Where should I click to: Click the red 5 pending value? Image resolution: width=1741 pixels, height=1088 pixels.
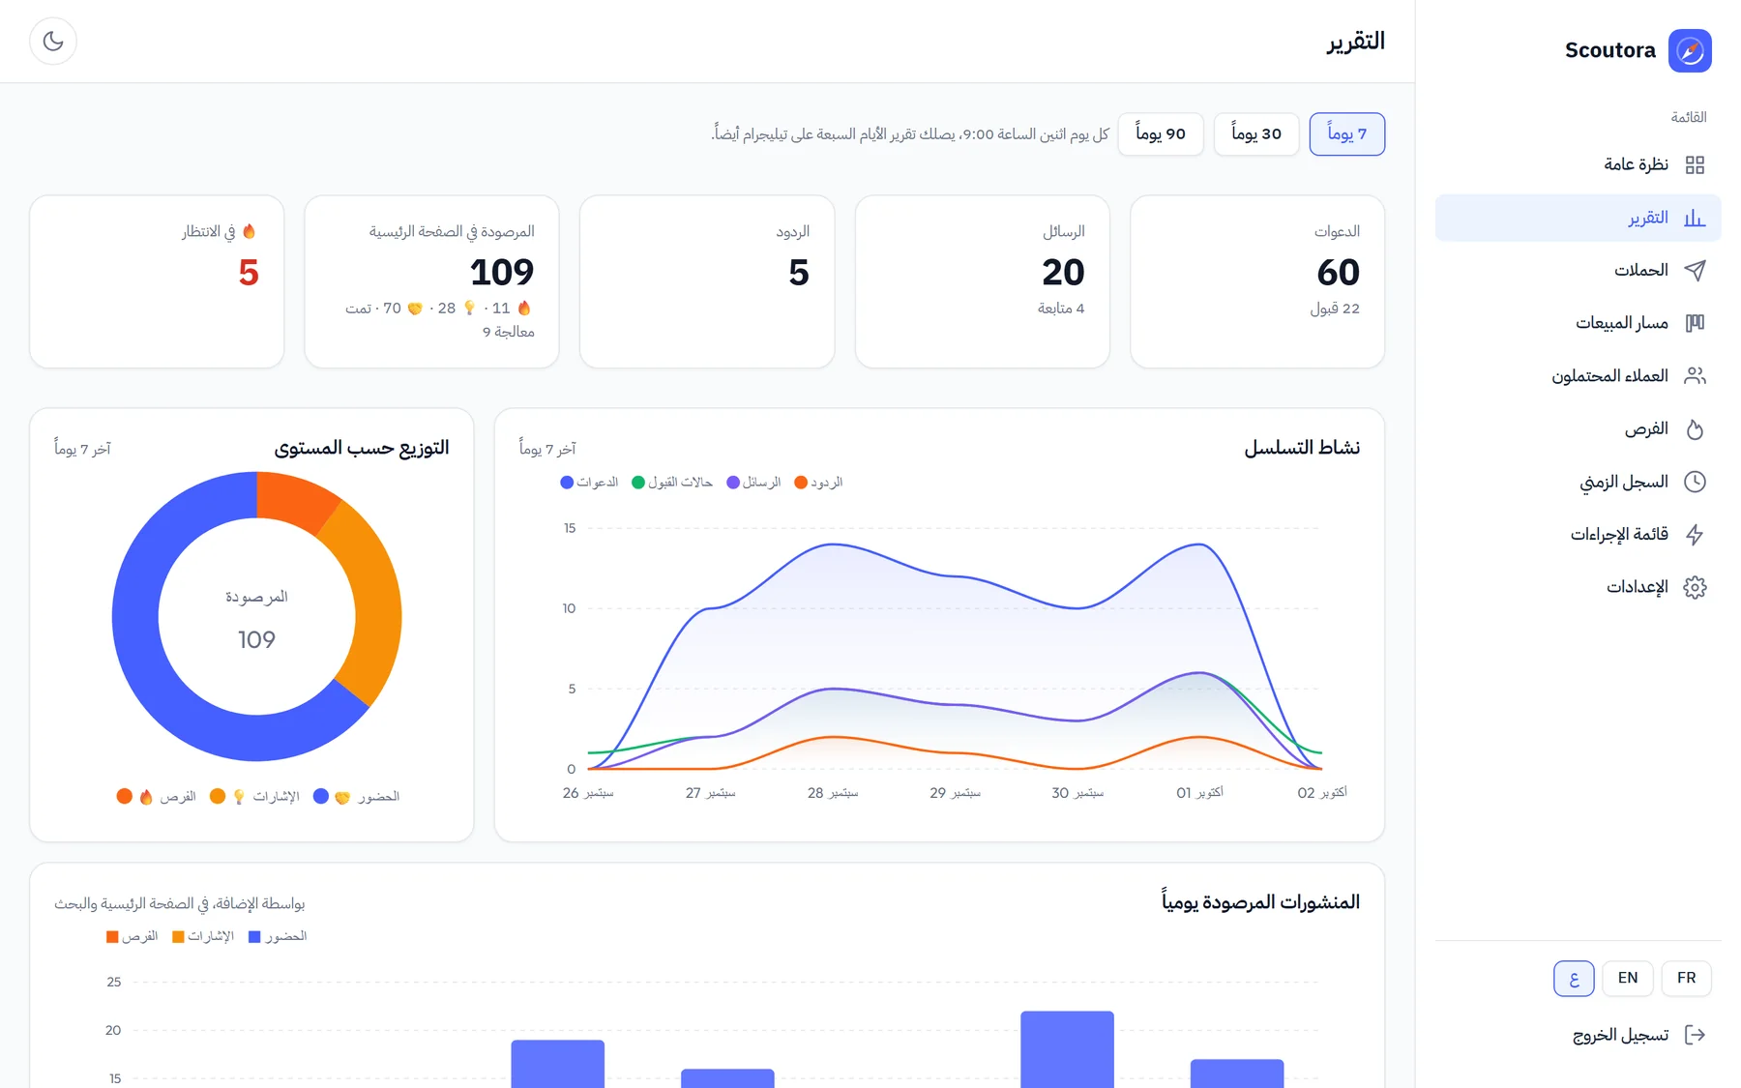click(249, 274)
